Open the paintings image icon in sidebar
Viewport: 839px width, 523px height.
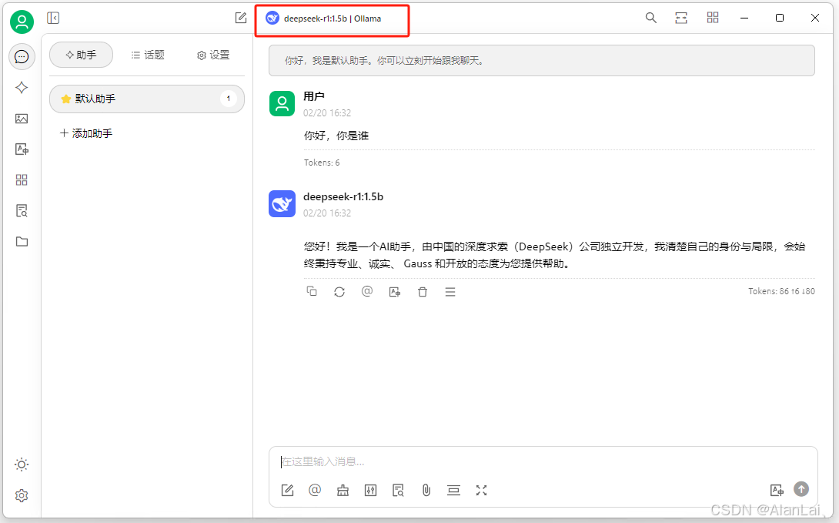[22, 119]
